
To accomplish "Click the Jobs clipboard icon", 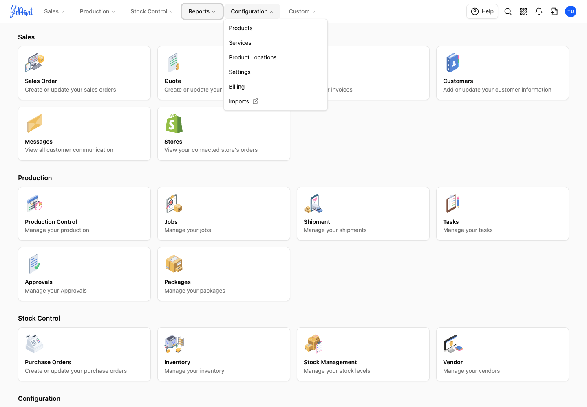I will (174, 203).
